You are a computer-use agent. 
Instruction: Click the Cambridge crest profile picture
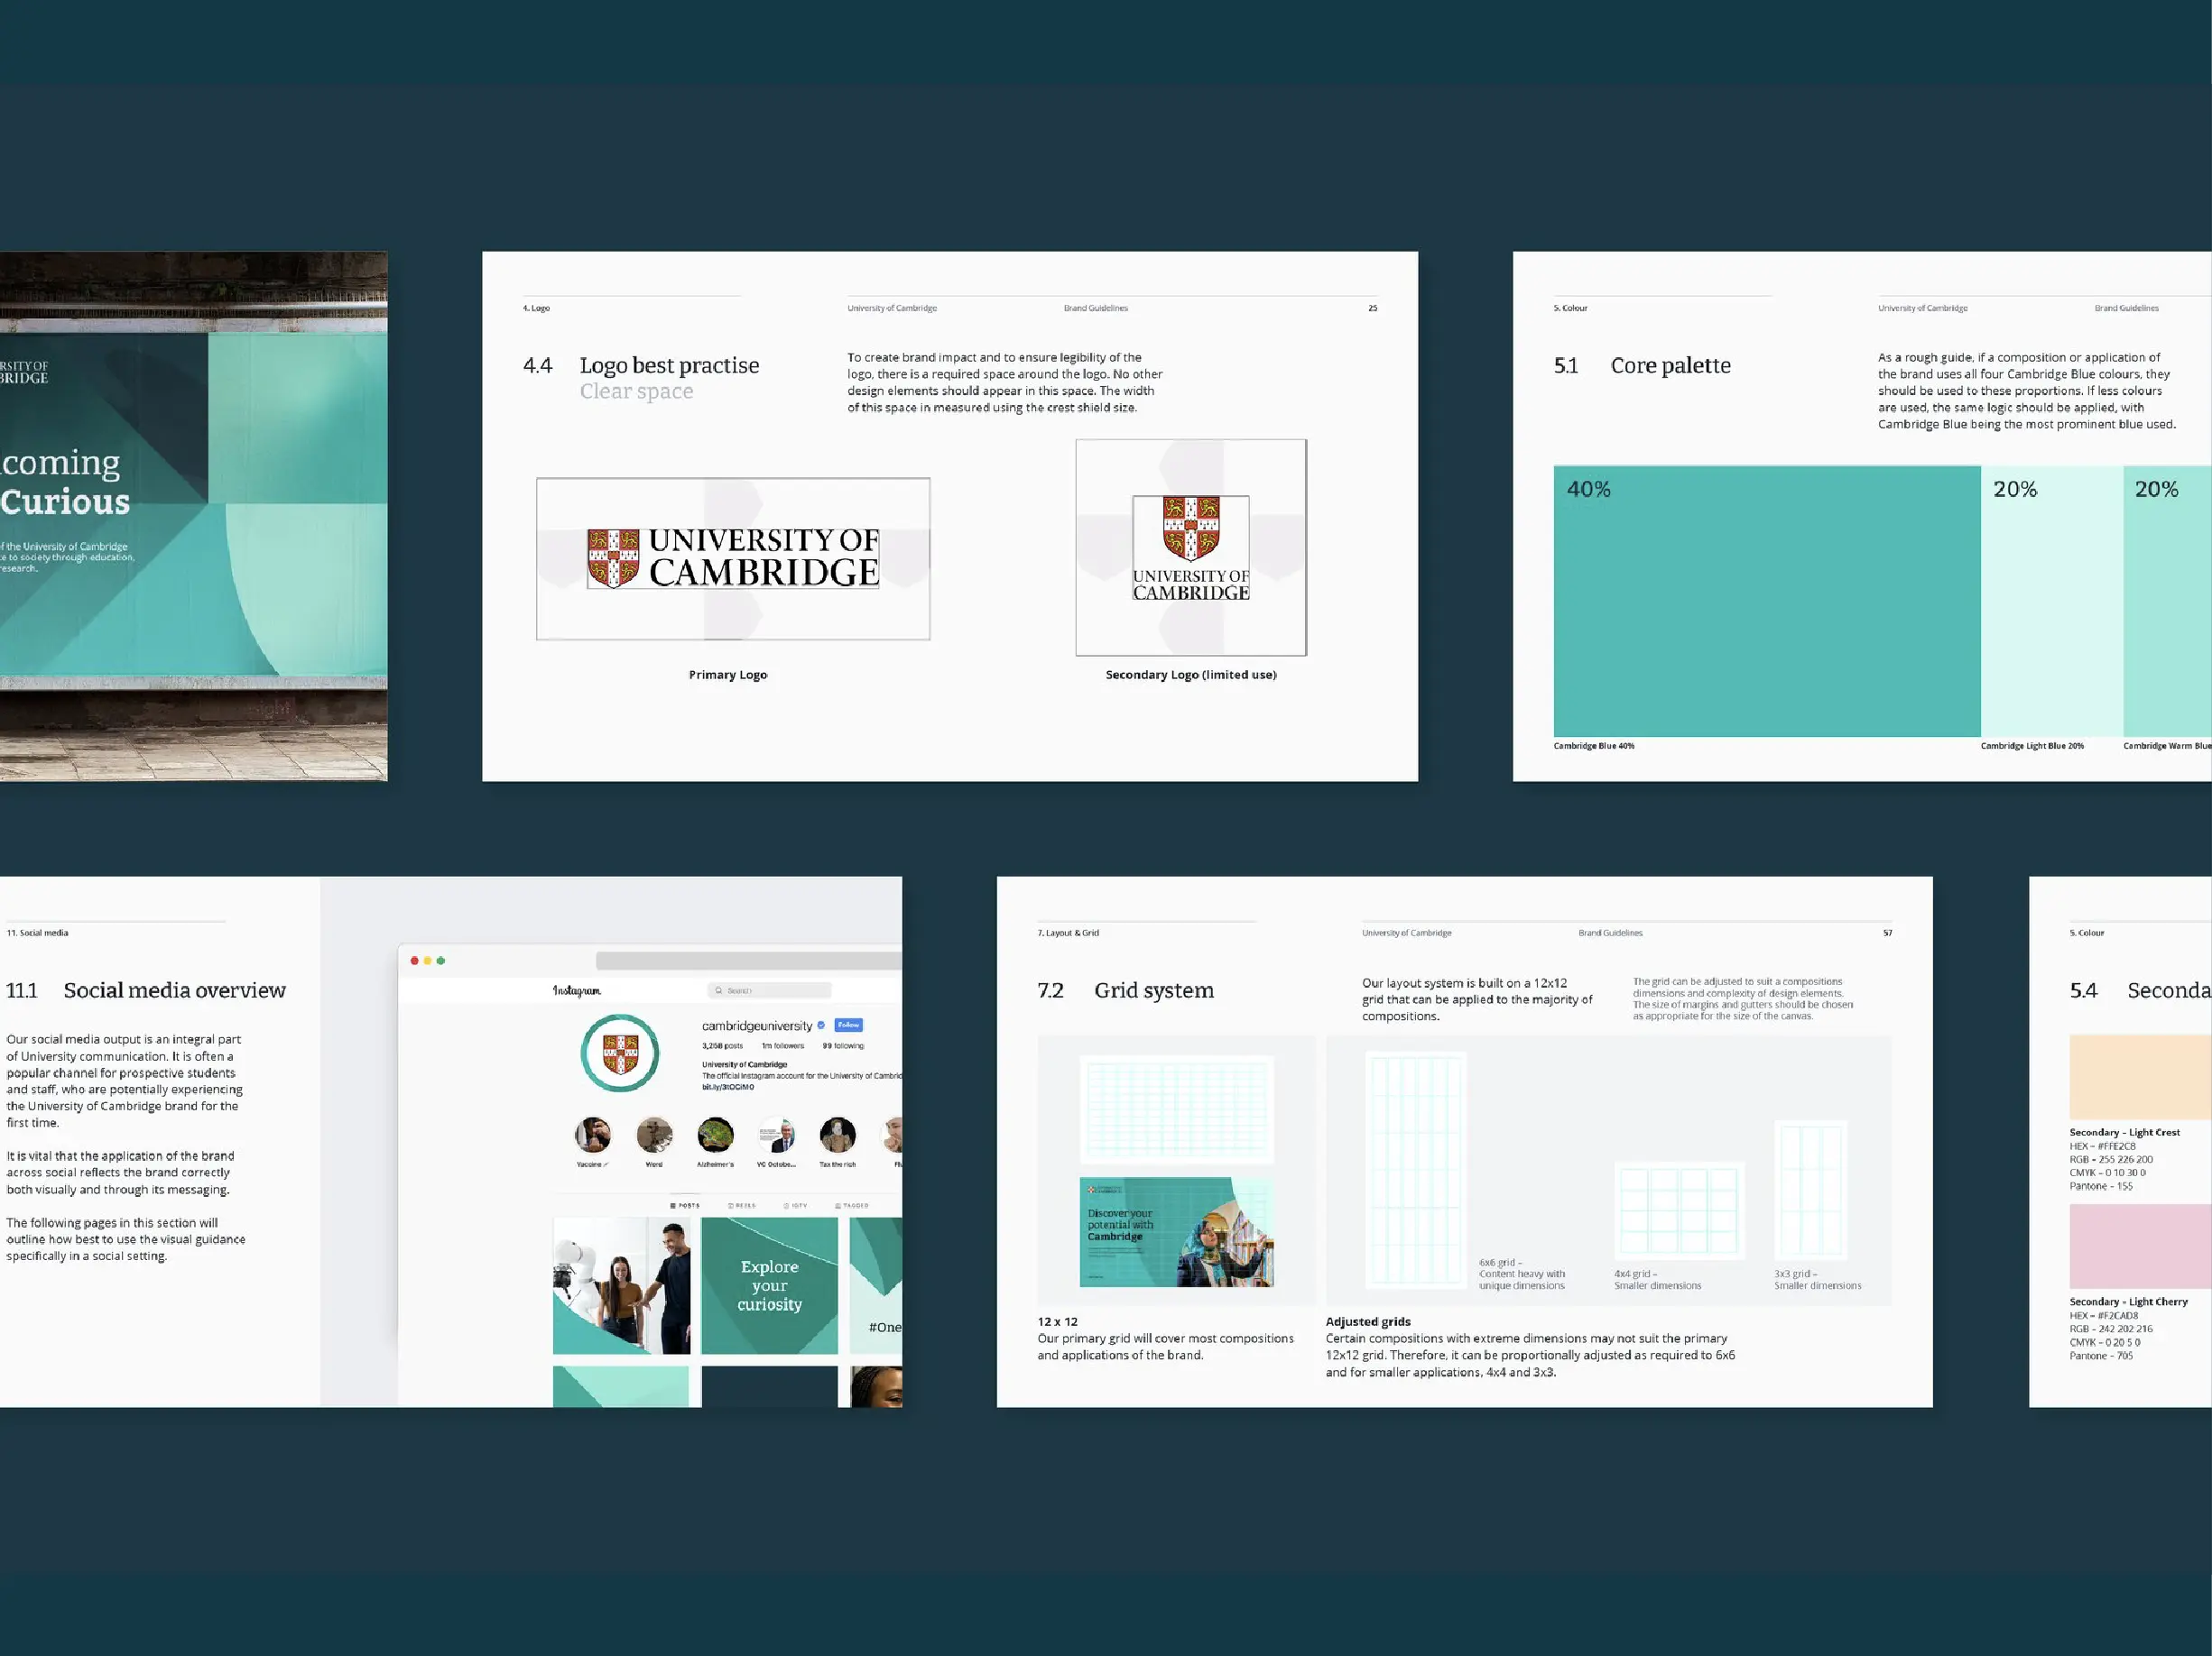click(x=620, y=1053)
